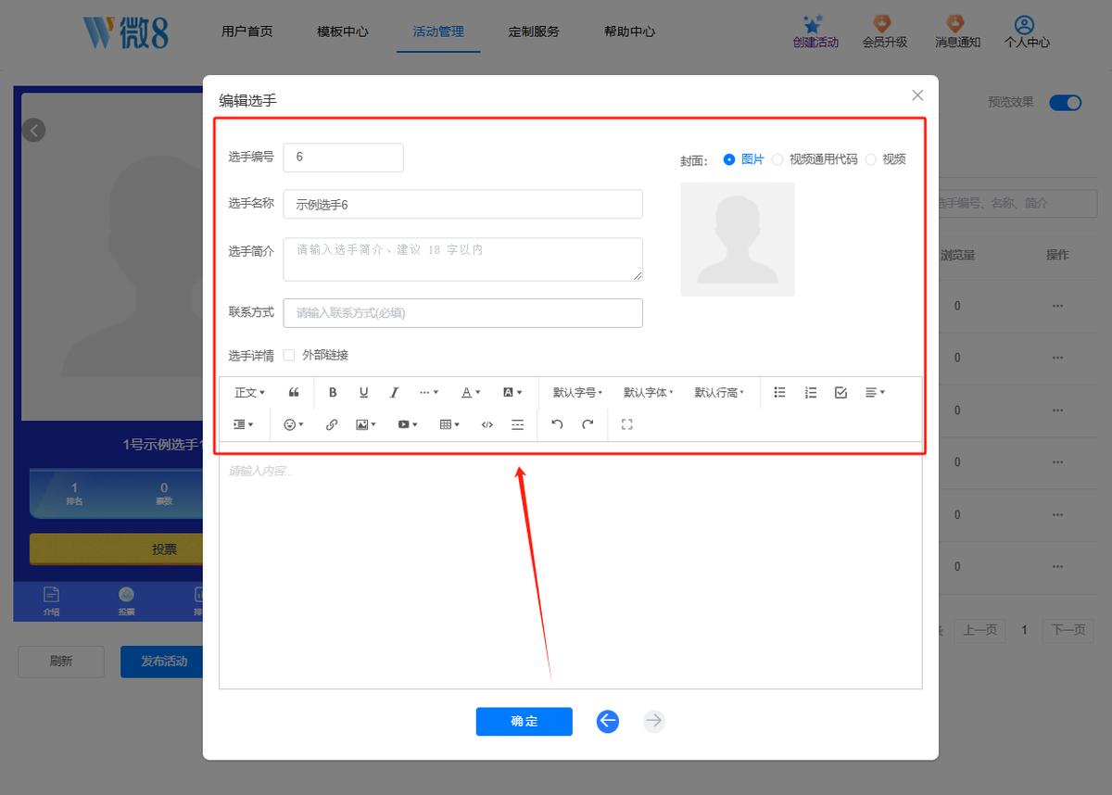This screenshot has height=795, width=1112.
Task: Select the 视频通用代码 cover option
Action: [815, 159]
